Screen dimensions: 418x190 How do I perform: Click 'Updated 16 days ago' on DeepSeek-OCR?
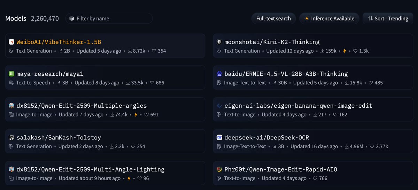click(314, 146)
